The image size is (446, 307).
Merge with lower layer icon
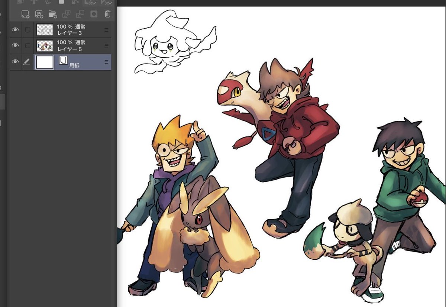[80, 14]
